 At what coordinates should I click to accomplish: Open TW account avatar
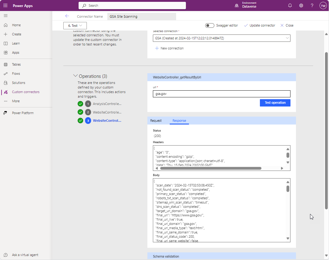tap(323, 6)
